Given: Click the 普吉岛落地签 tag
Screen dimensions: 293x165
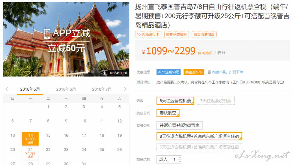Looking at the screenshot, I should pyautogui.click(x=204, y=35).
